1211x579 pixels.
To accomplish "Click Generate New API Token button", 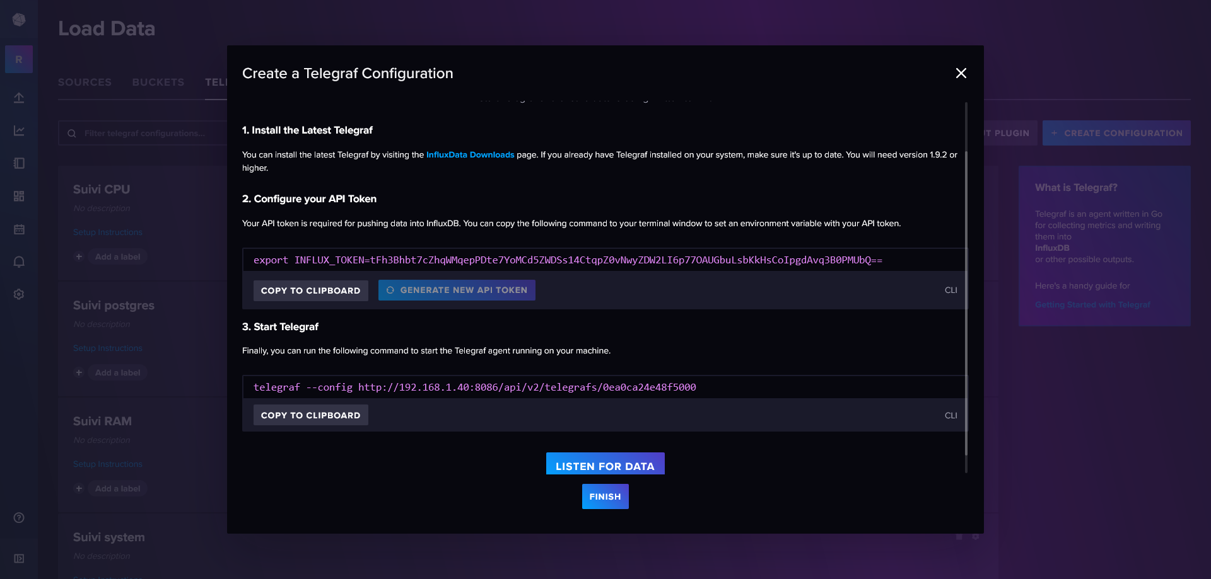I will 457,290.
